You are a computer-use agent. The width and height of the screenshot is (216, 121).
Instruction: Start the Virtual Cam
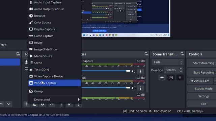point(200,81)
